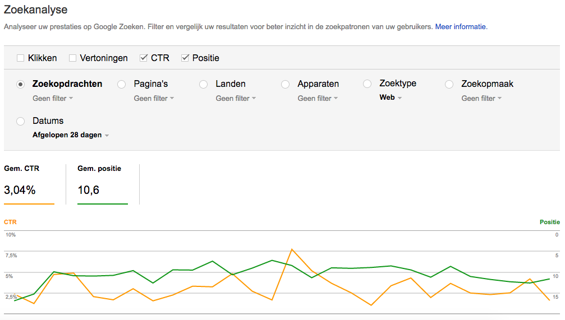Choose the Zoekopmaak radio option
Screen dimensions: 565x320
point(449,84)
